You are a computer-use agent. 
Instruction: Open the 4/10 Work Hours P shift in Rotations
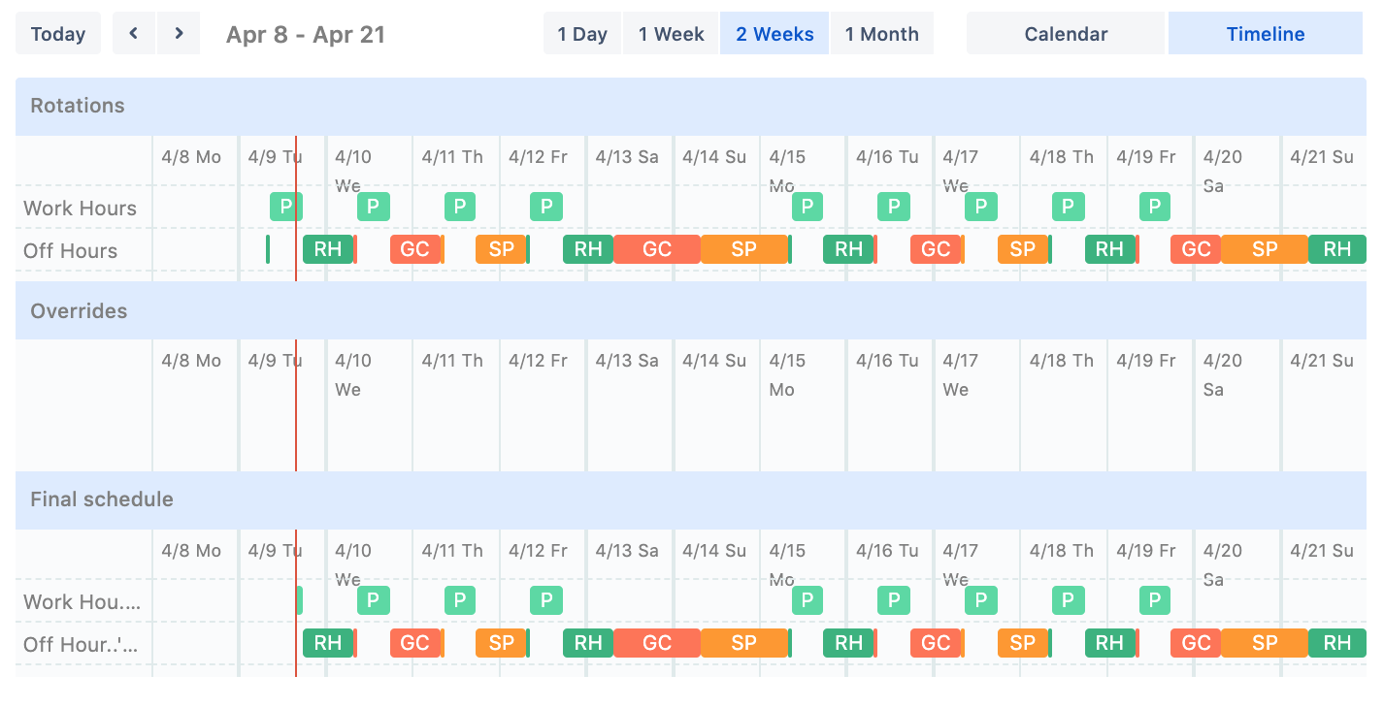click(x=374, y=207)
